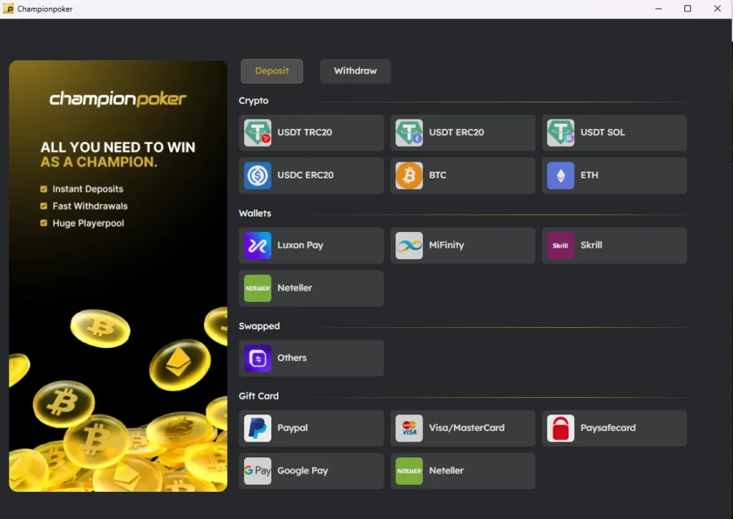
Task: Click the Paypal logo icon
Action: pos(258,428)
